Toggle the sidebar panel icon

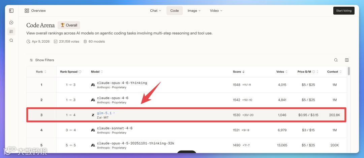(11, 11)
